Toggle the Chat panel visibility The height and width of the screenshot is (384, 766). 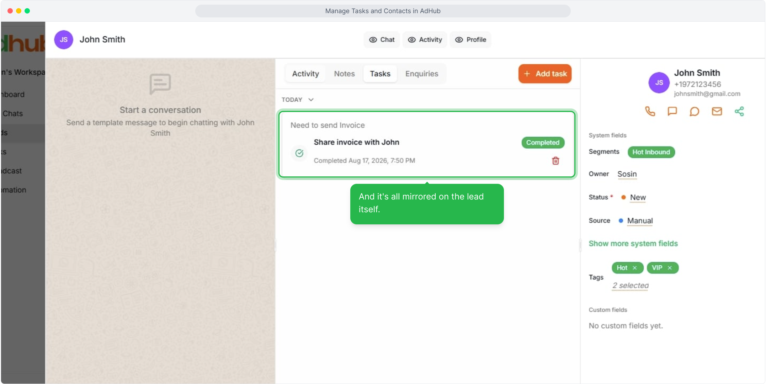click(382, 39)
